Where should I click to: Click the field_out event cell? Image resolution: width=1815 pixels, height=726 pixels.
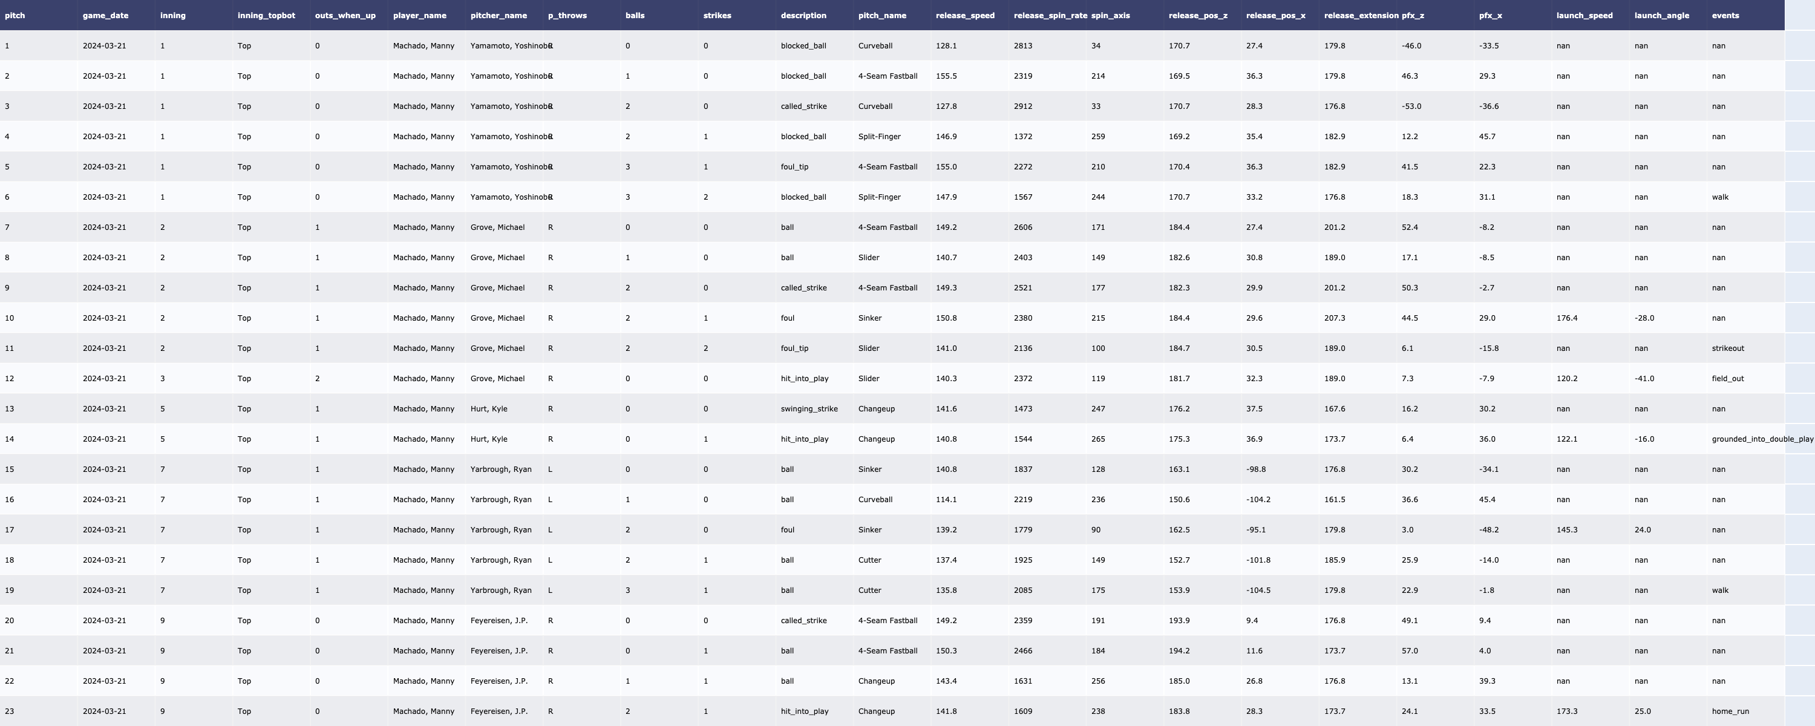click(x=1727, y=379)
